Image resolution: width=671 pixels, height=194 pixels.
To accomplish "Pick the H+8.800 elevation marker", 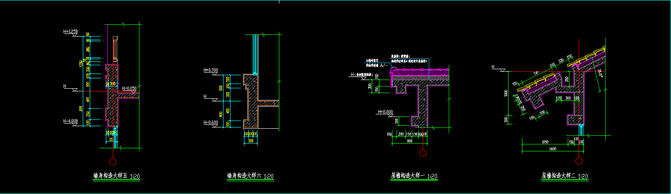I will pyautogui.click(x=385, y=112).
